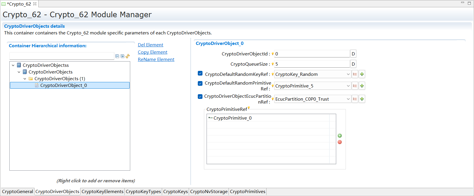Remove CryptoPrimitiveRef entry with red minus

pos(340,142)
